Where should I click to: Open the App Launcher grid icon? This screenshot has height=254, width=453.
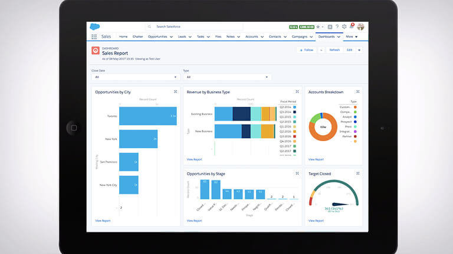click(x=94, y=36)
